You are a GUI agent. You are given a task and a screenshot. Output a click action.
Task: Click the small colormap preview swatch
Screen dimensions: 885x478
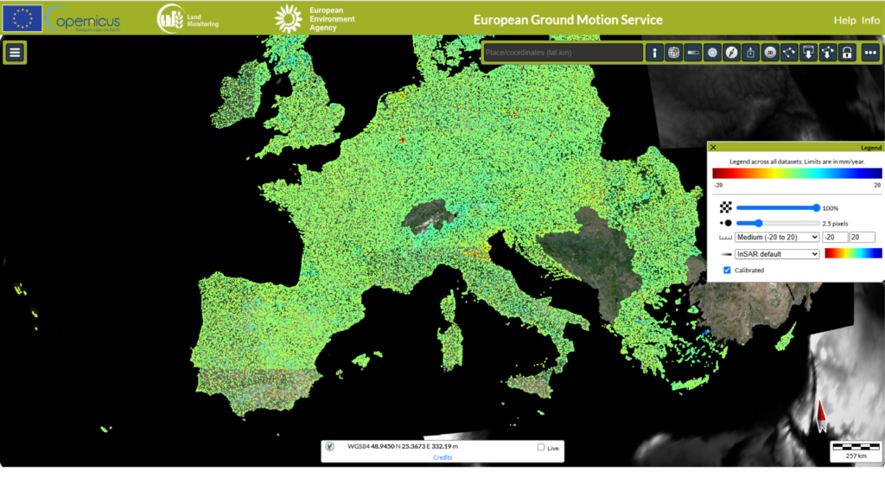coord(853,253)
